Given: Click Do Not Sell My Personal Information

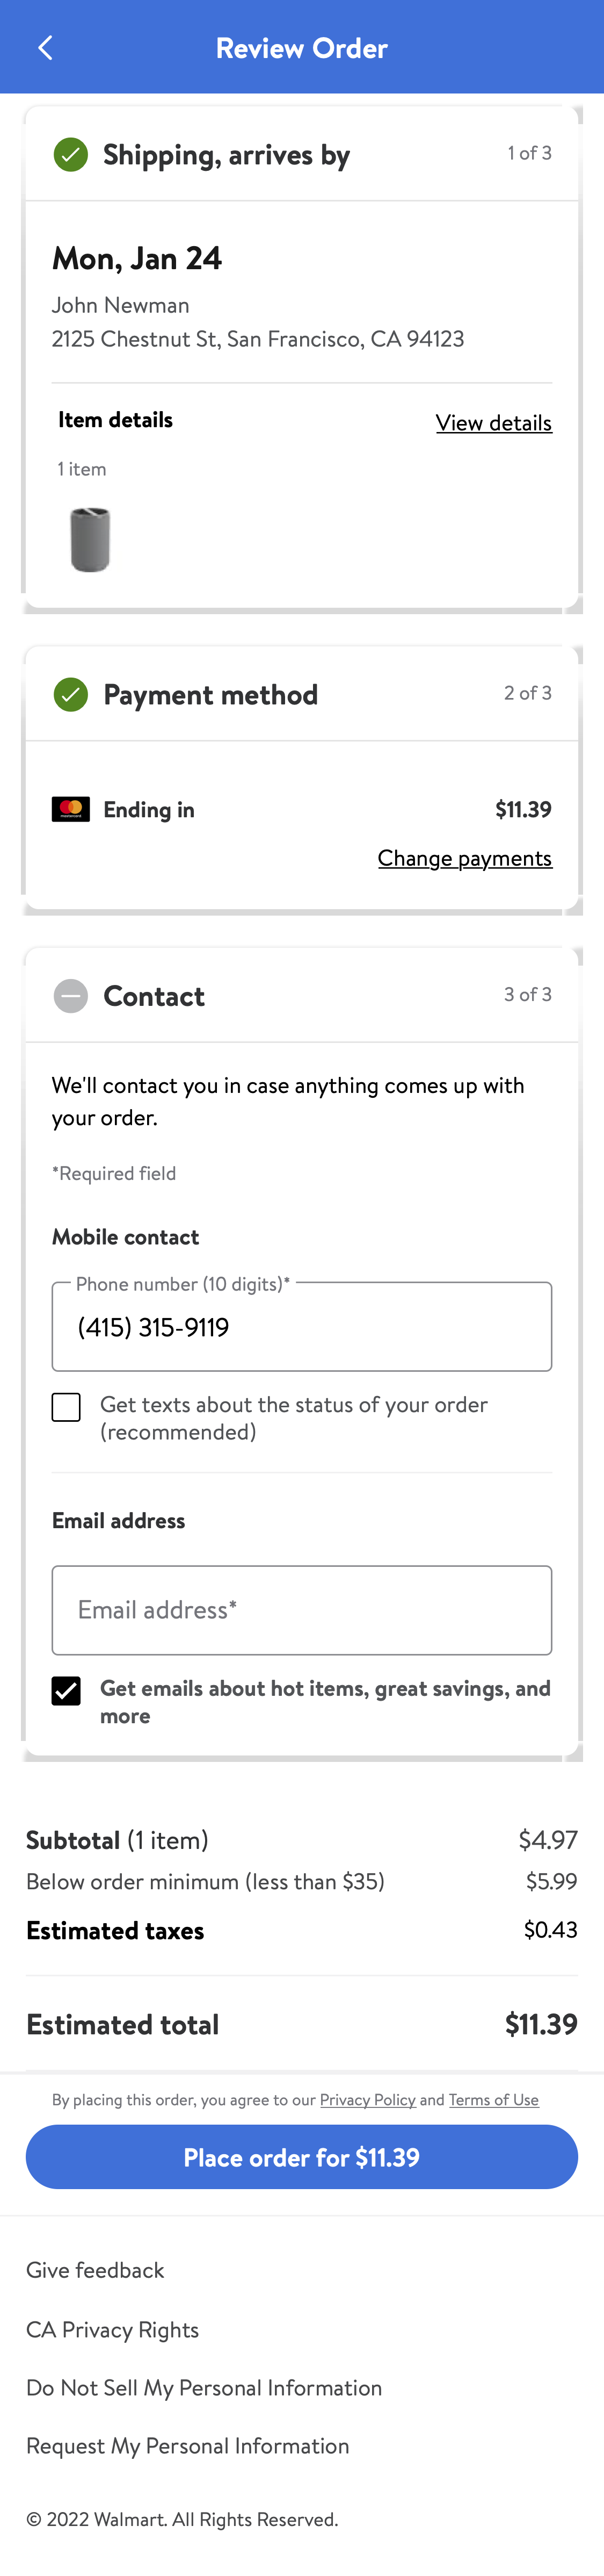Looking at the screenshot, I should 203,2388.
